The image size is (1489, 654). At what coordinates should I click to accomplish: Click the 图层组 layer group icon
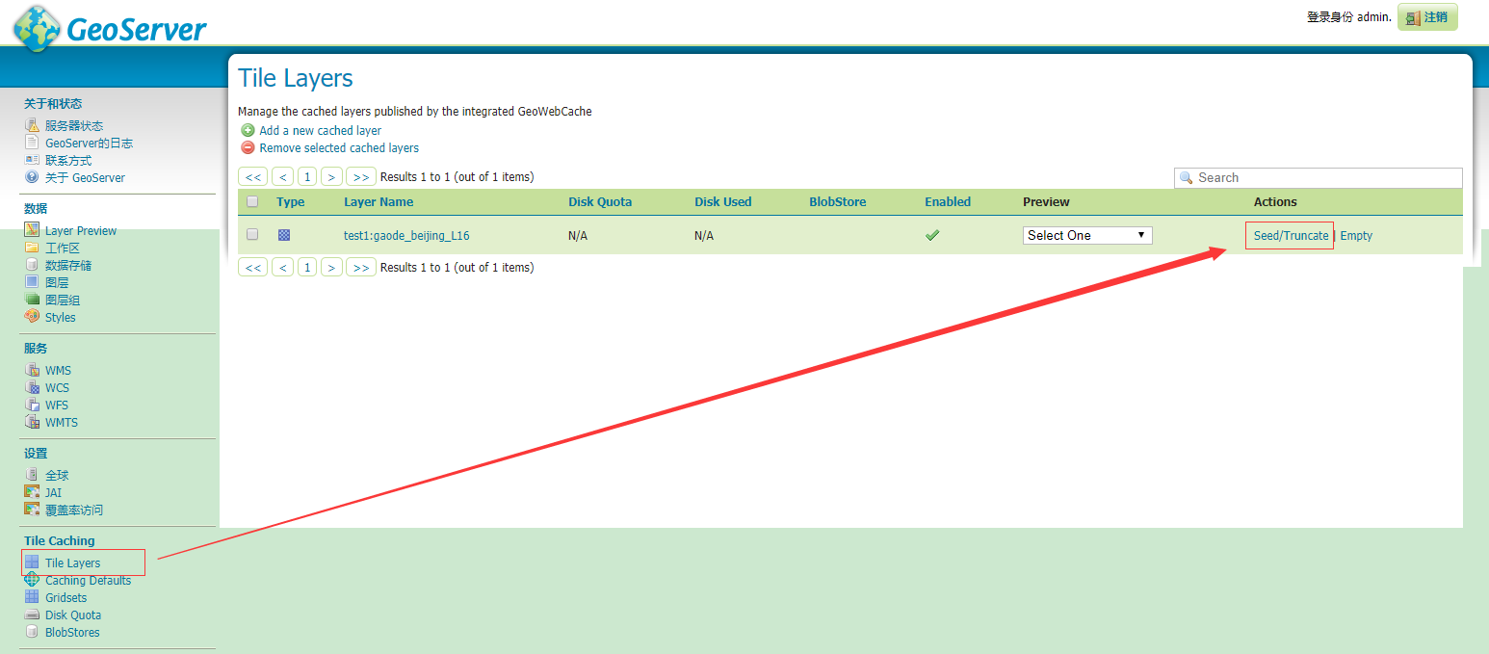[32, 300]
